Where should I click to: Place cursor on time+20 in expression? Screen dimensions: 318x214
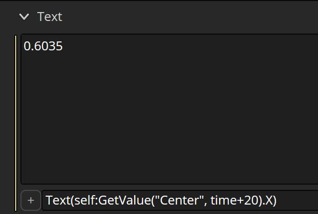pos(236,200)
